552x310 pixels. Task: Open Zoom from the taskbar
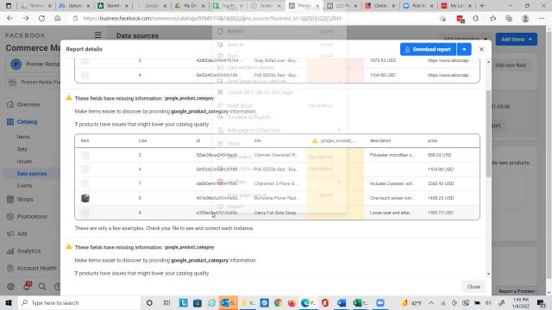click(380, 302)
